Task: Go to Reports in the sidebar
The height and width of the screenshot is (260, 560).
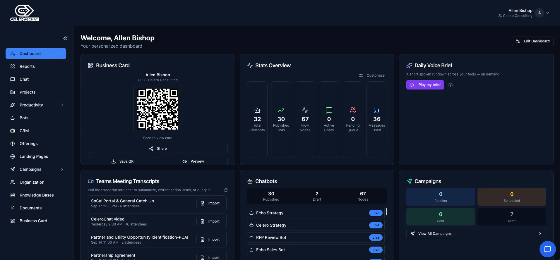Action: click(x=36, y=66)
